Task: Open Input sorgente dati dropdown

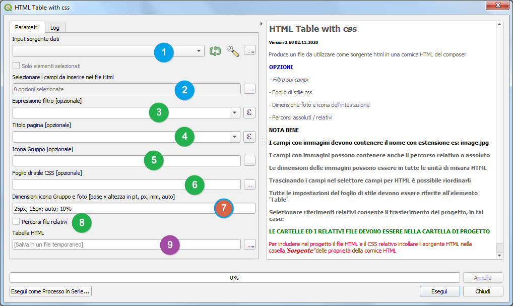Action: (x=108, y=51)
